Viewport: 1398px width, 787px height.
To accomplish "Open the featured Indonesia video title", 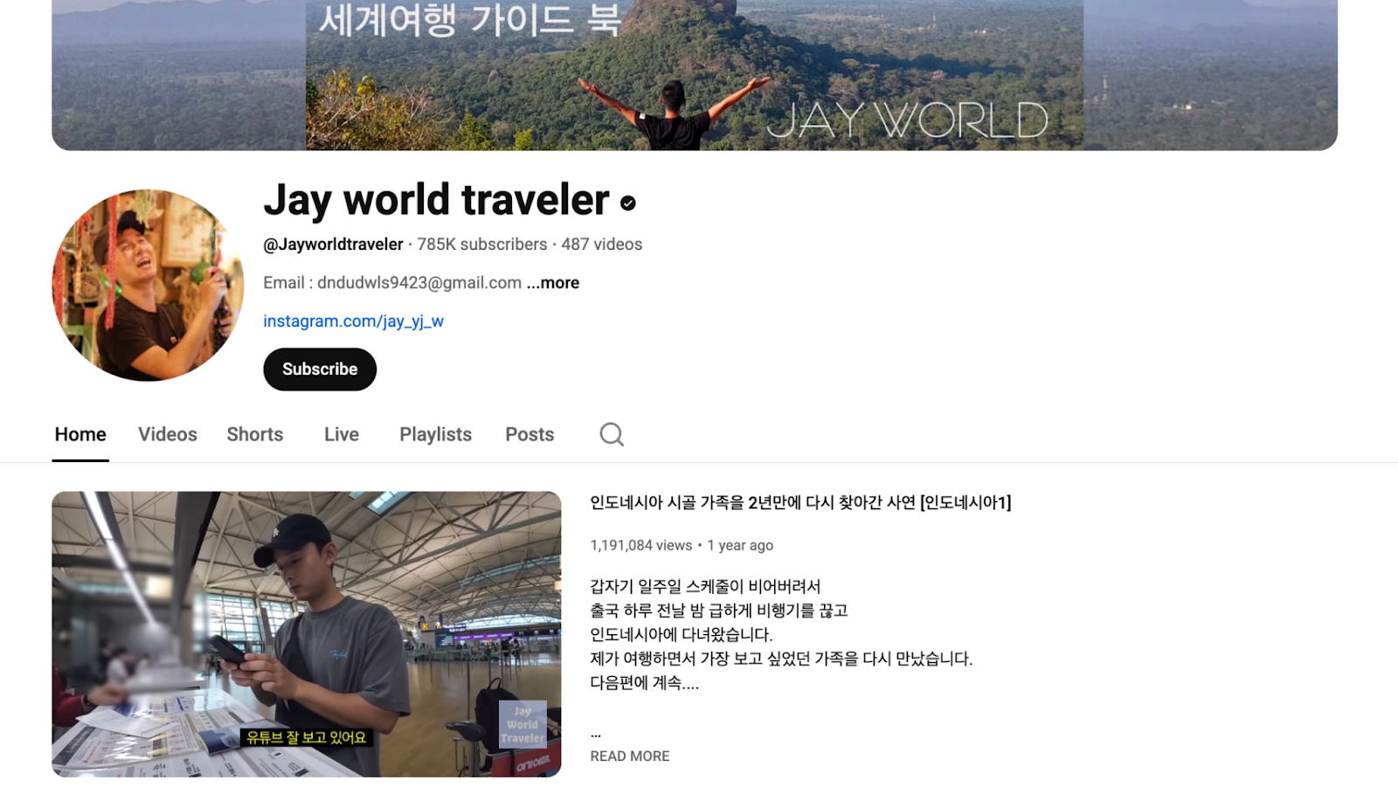I will (x=800, y=502).
